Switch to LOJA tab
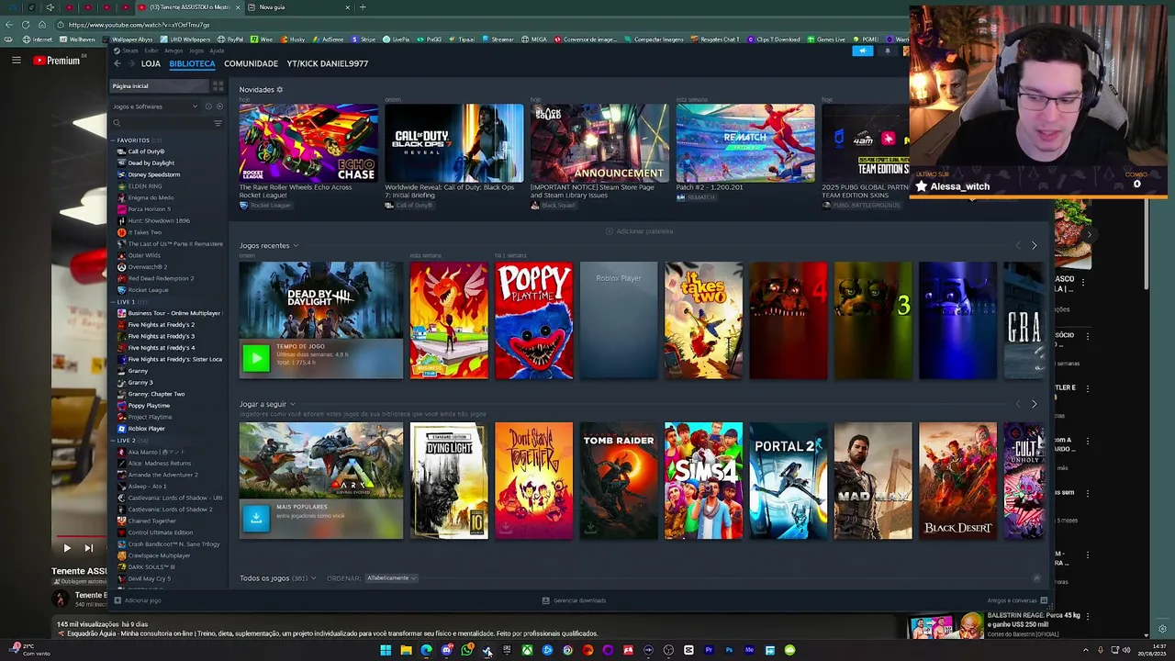This screenshot has width=1175, height=661. (151, 63)
